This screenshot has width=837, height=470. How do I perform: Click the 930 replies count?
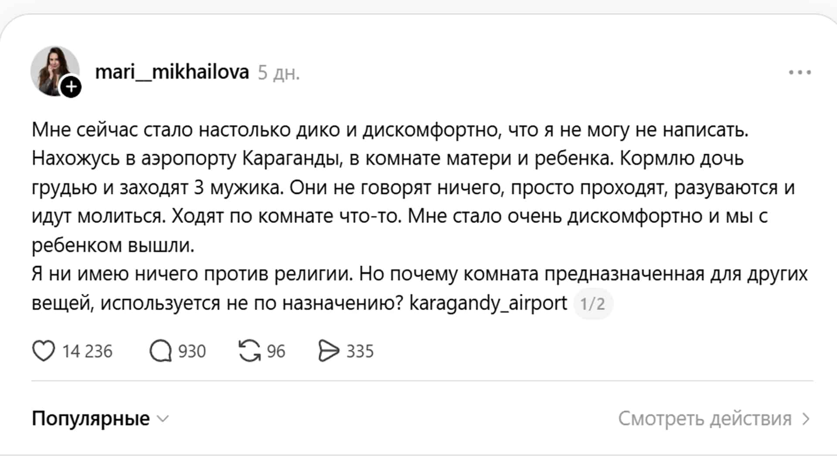[x=192, y=351]
